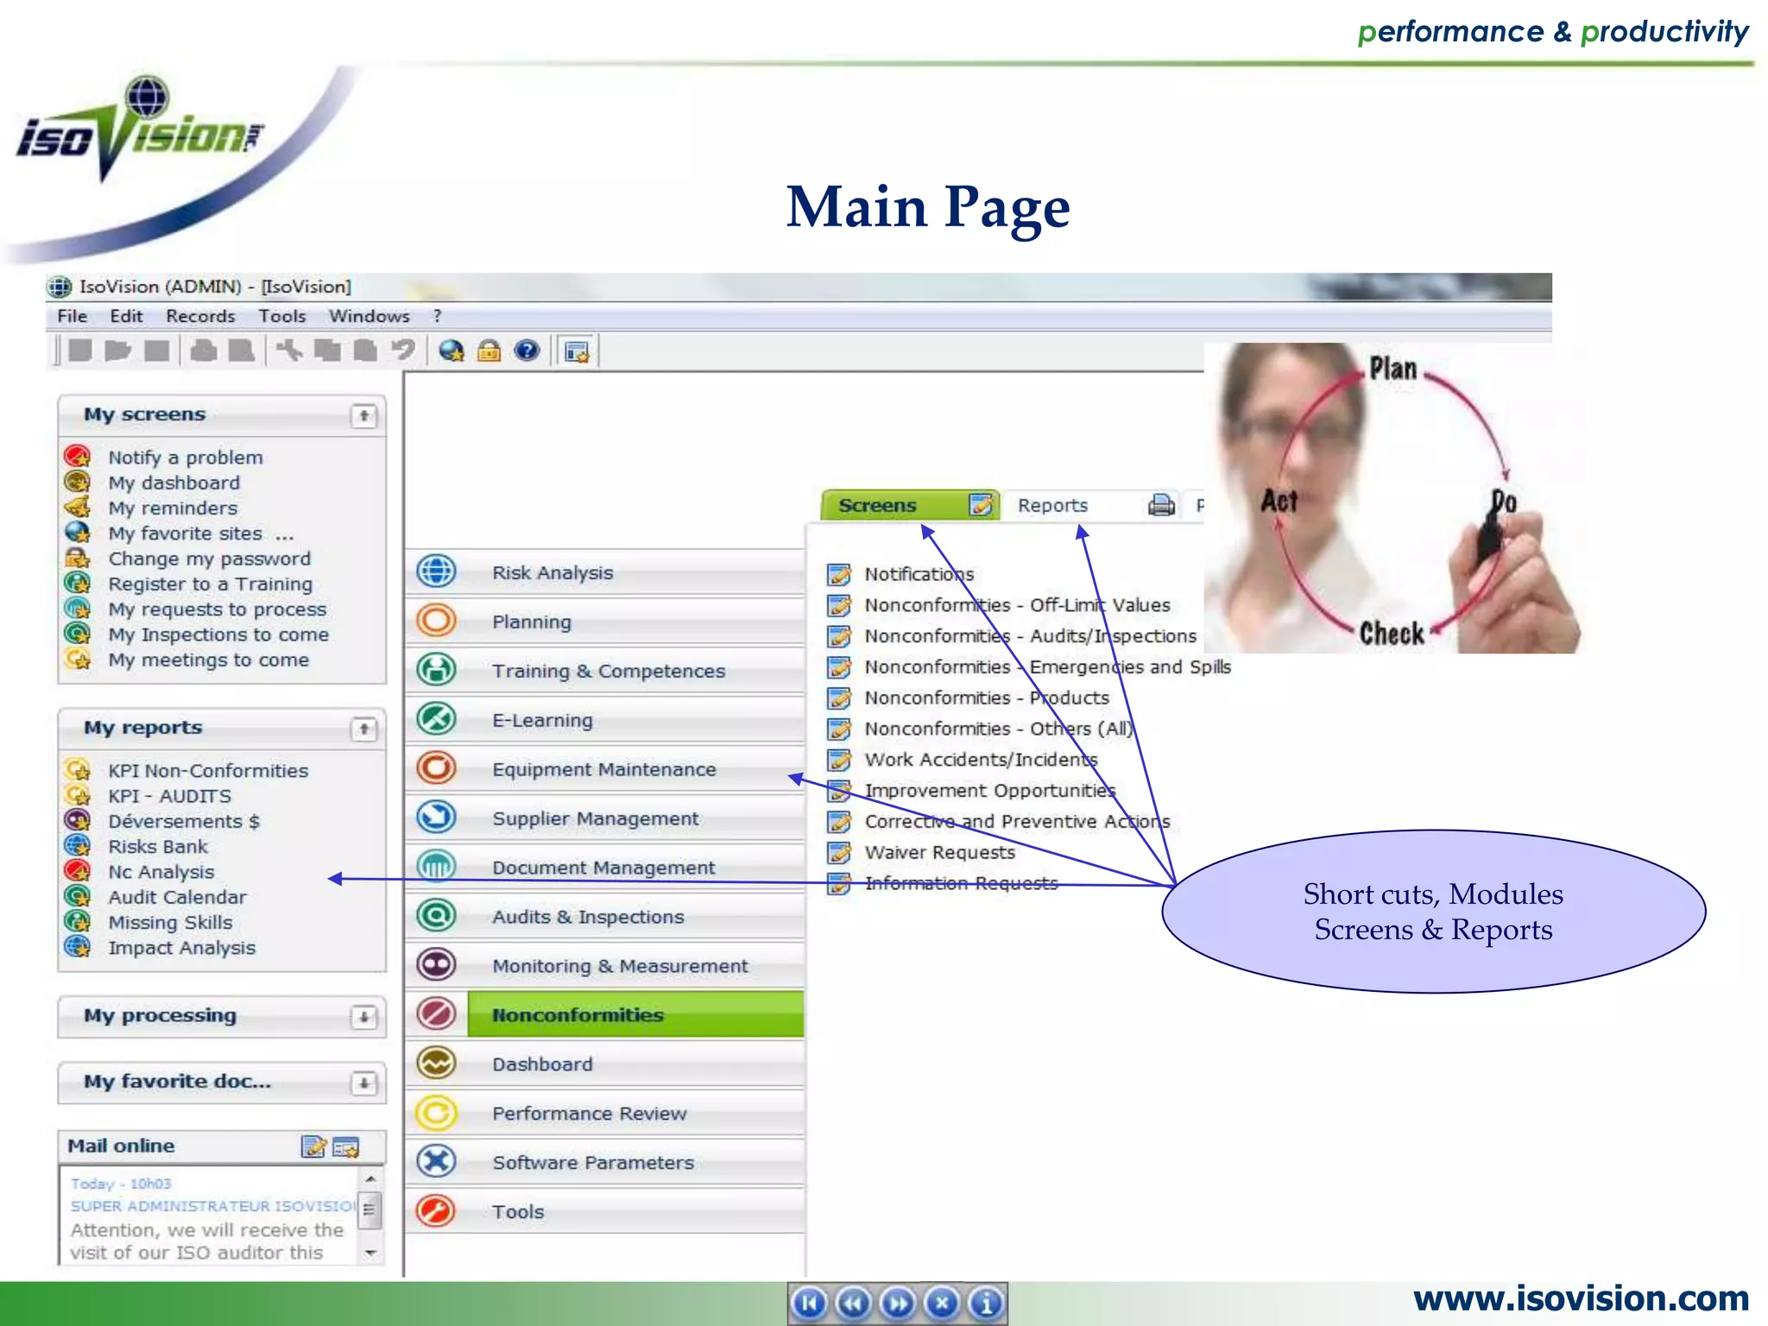The image size is (1768, 1326).
Task: Expand the My processing panel
Action: click(x=364, y=1017)
